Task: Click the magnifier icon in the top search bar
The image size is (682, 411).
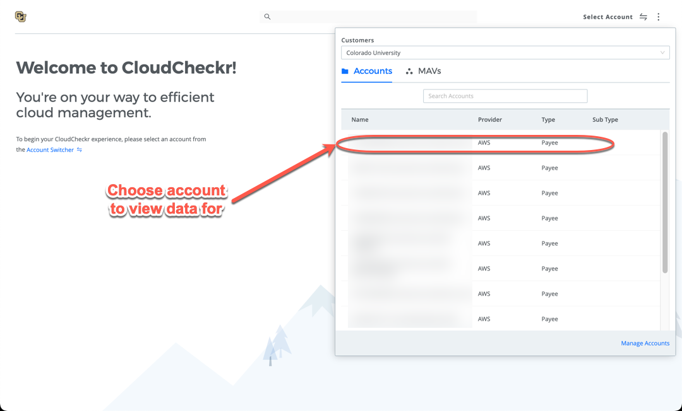Action: [x=268, y=17]
